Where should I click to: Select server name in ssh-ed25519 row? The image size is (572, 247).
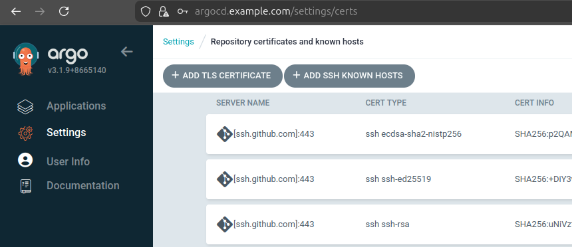pos(273,179)
